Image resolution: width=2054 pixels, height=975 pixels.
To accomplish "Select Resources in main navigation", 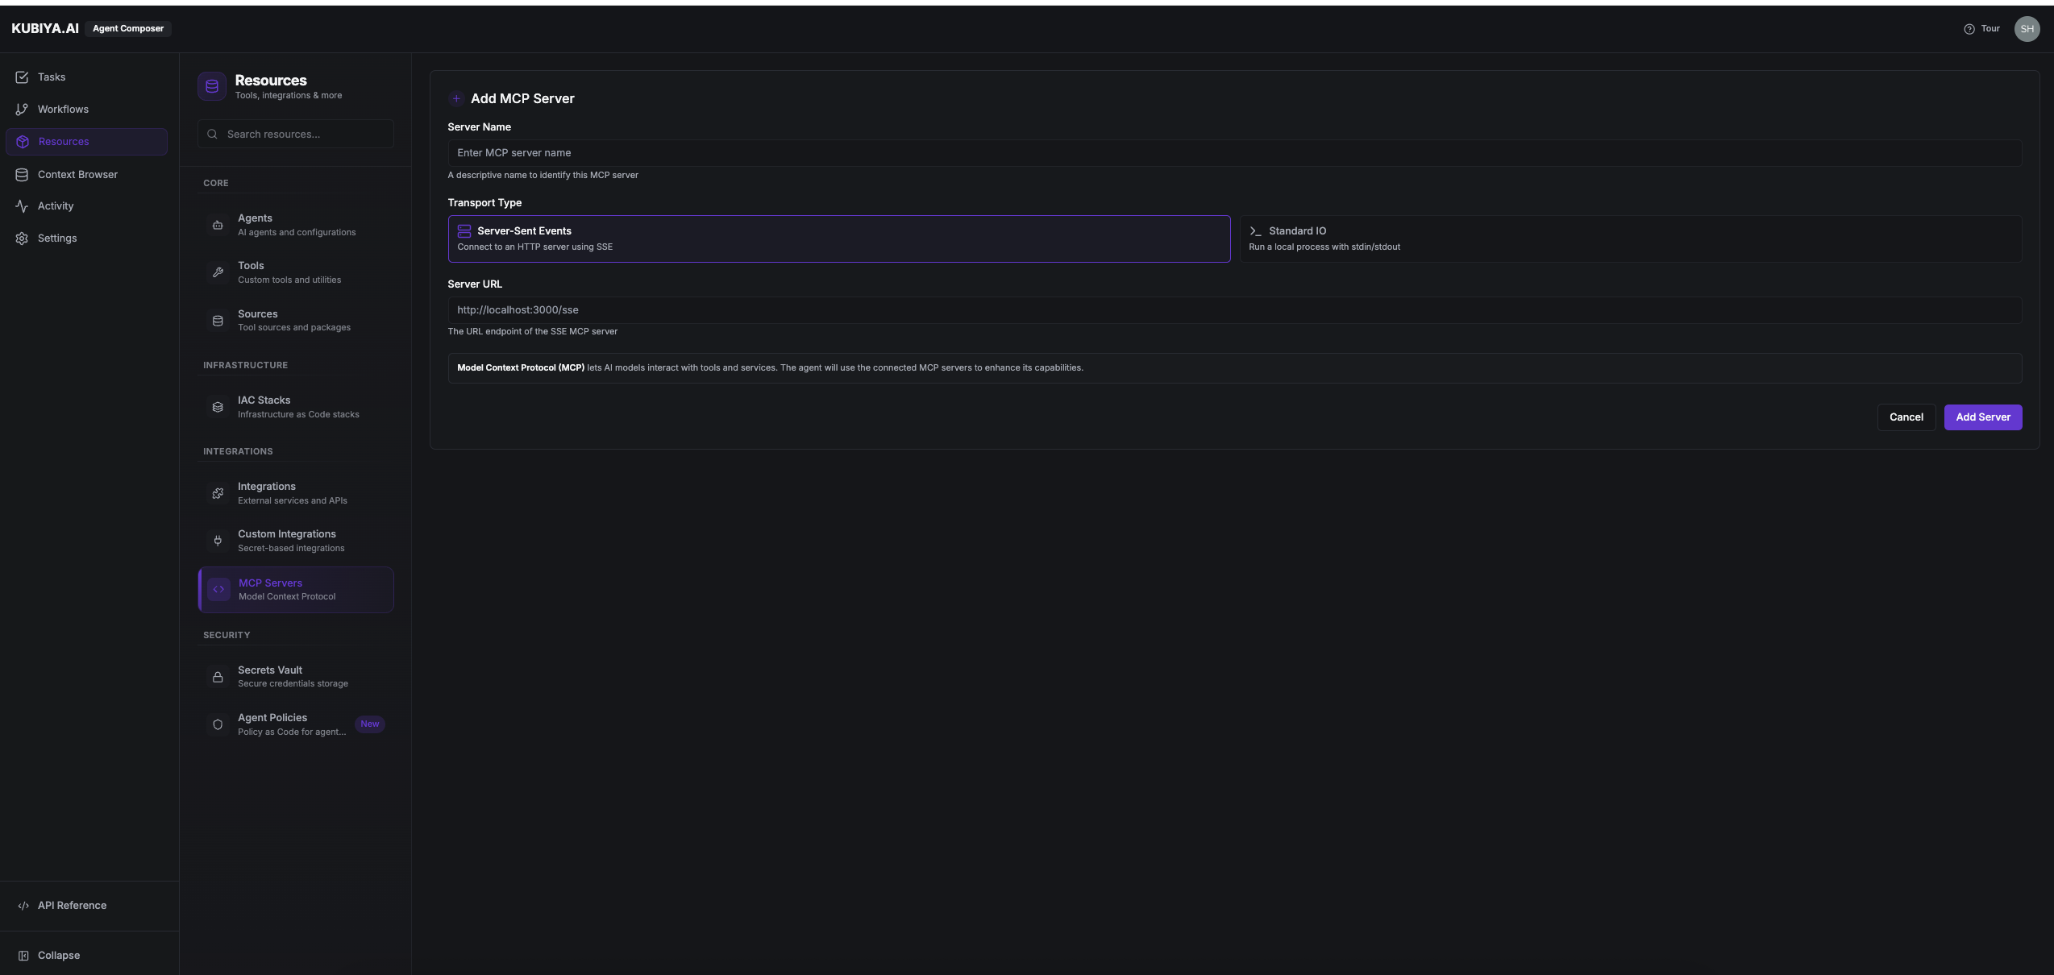I will coord(86,142).
